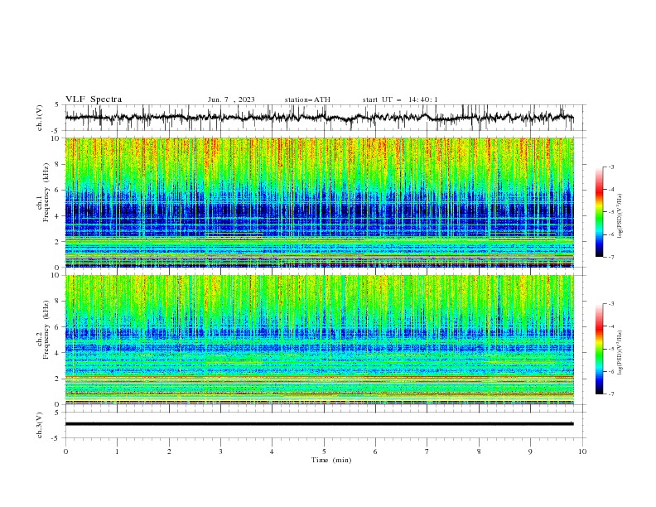Click the 5 minute tick on time axis
Image resolution: width=656 pixels, height=507 pixels.
pos(324,451)
